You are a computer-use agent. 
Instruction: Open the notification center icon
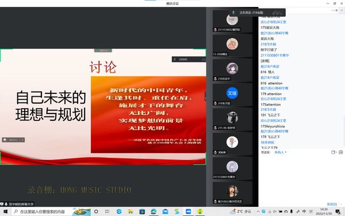tap(338, 211)
